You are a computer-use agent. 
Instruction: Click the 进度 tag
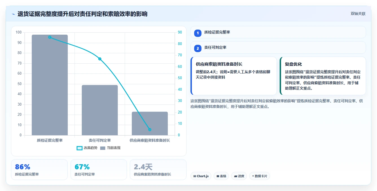pos(239,176)
